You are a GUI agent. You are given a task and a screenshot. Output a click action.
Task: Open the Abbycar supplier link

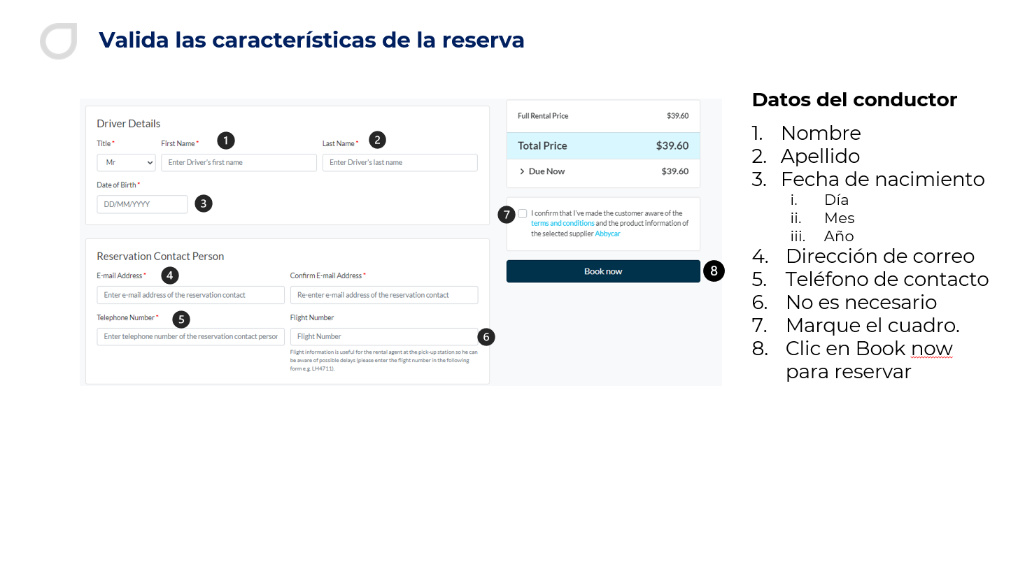tap(607, 234)
